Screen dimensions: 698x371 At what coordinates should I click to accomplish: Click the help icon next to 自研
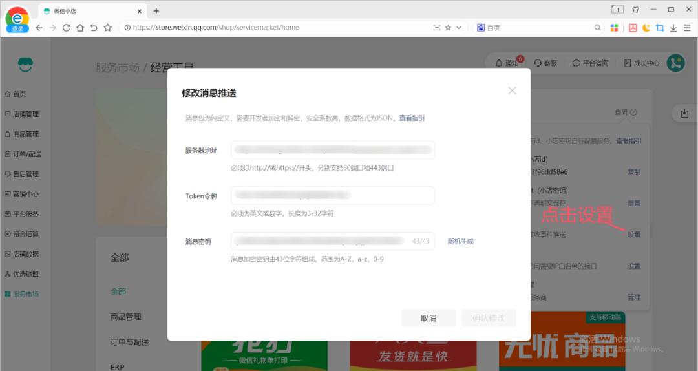point(633,112)
